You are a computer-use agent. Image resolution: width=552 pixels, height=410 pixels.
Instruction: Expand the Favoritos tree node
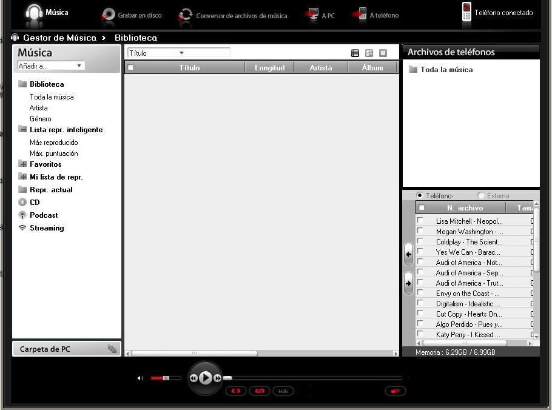pyautogui.click(x=22, y=164)
